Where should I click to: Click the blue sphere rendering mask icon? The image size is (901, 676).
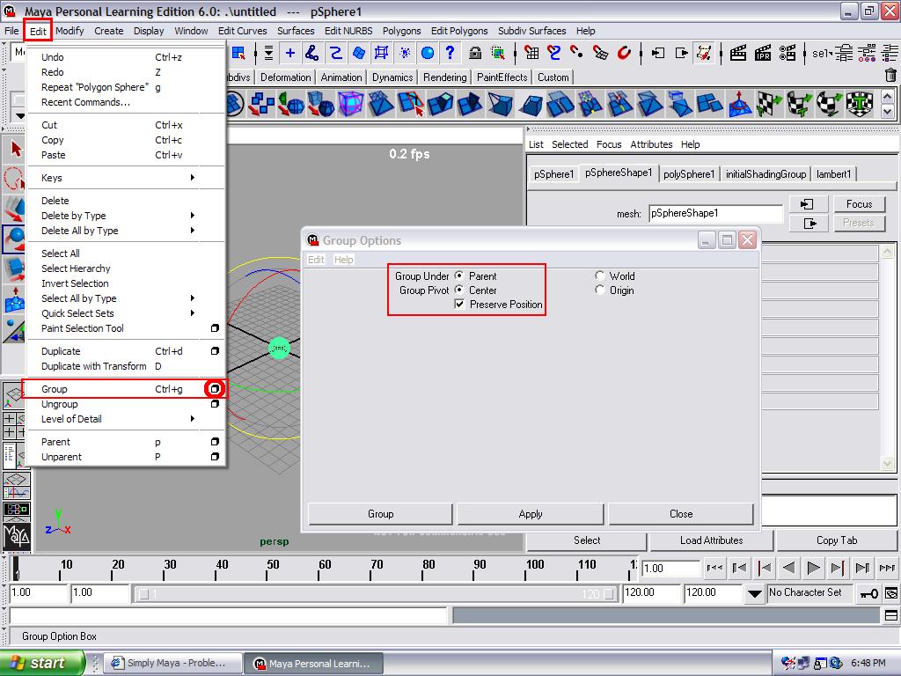pos(428,54)
